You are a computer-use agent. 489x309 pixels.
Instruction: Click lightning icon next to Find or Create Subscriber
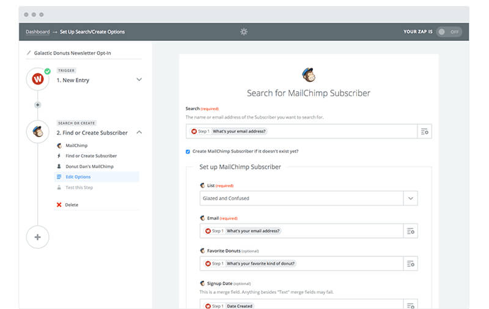[x=59, y=156]
